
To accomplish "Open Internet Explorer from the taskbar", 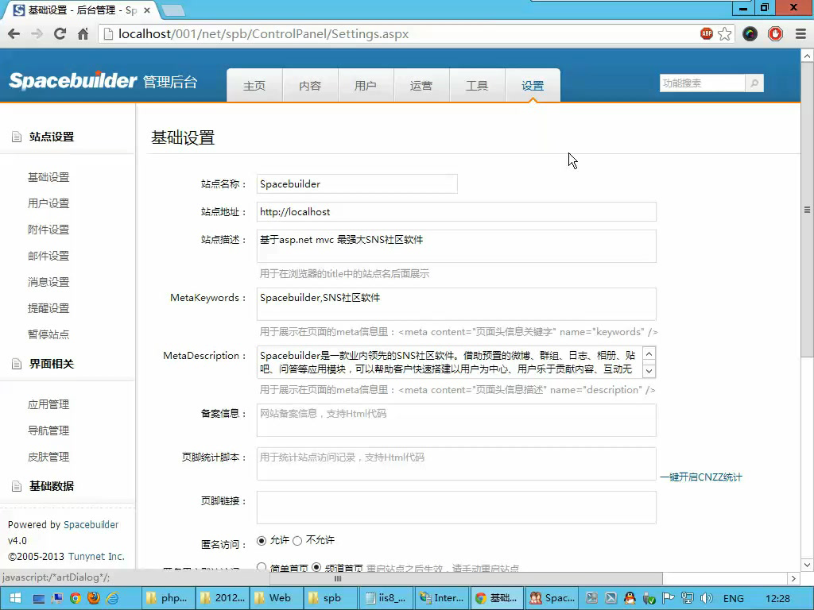I will point(113,598).
